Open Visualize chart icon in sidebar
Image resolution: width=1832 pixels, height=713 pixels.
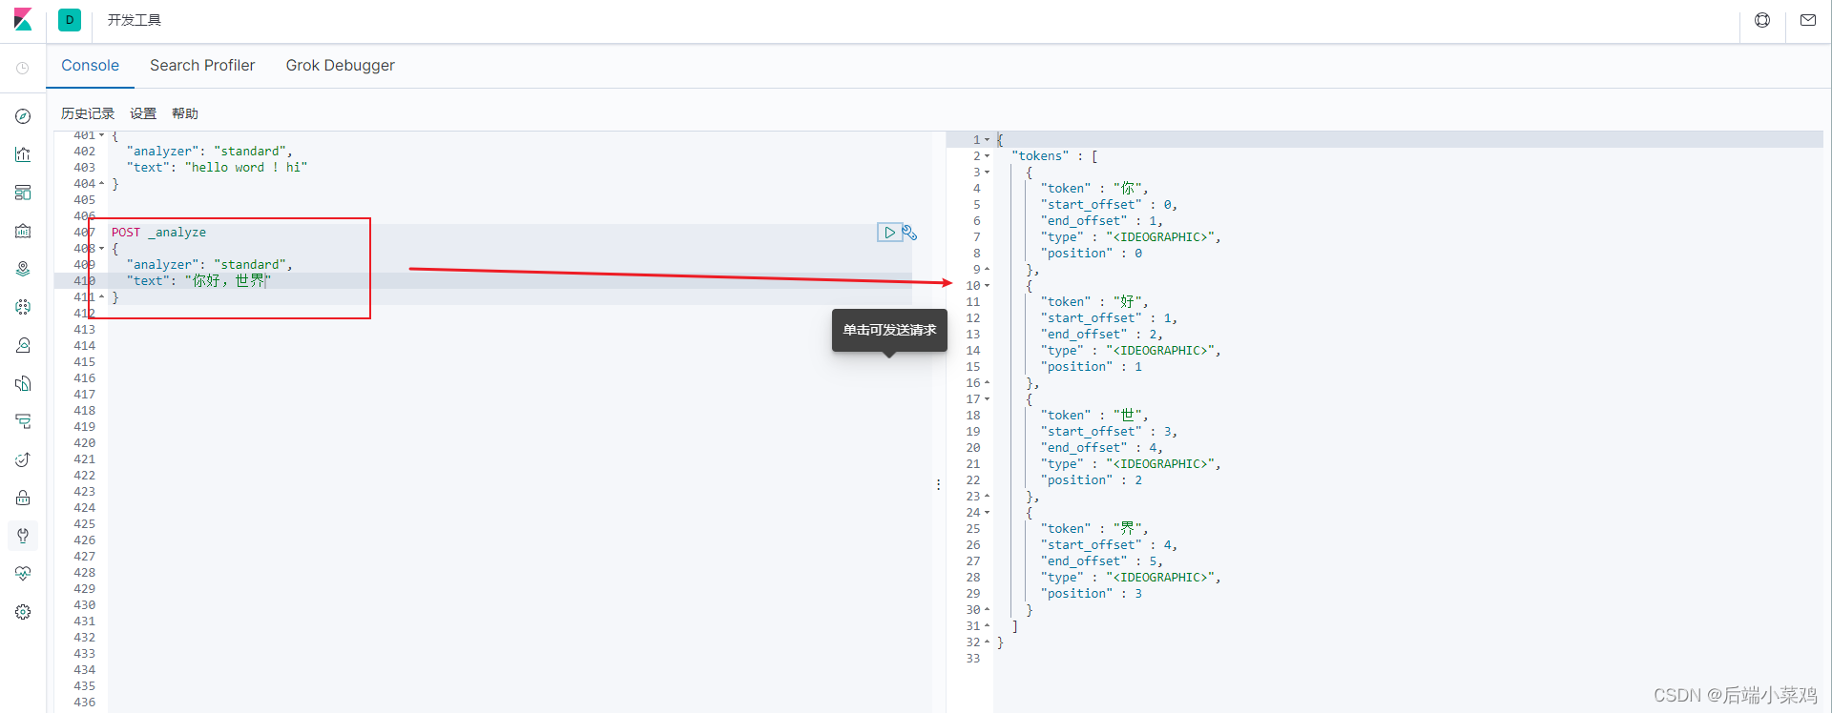(x=23, y=154)
